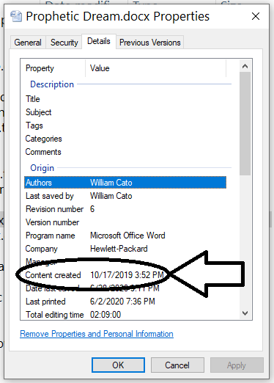The image size is (274, 383).
Task: Confirm with the OK button
Action: [x=118, y=365]
